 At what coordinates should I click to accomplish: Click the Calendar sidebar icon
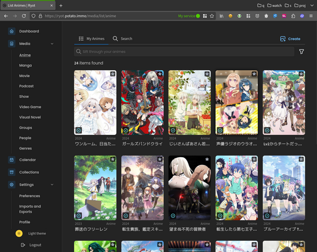(12, 160)
